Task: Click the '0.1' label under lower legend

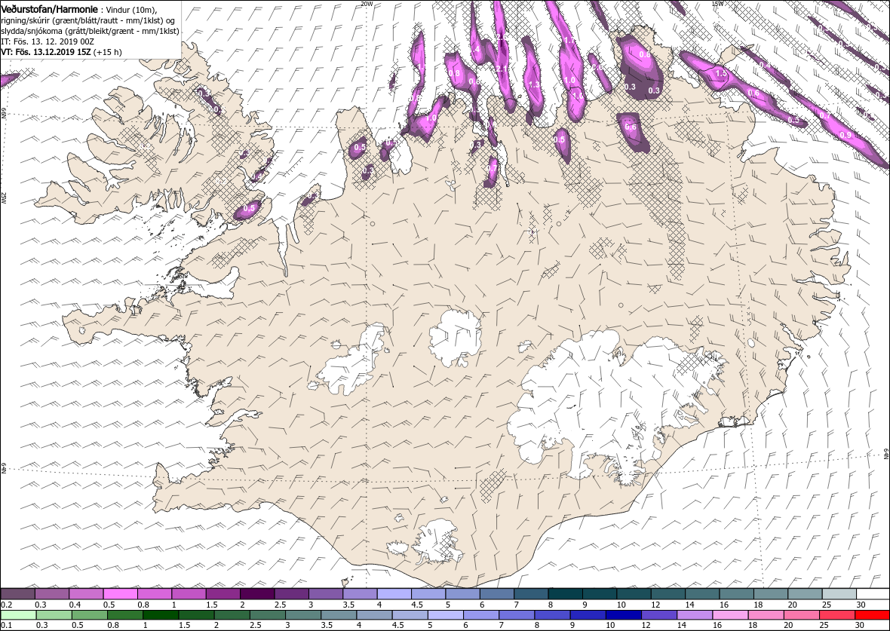Action: click(6, 626)
